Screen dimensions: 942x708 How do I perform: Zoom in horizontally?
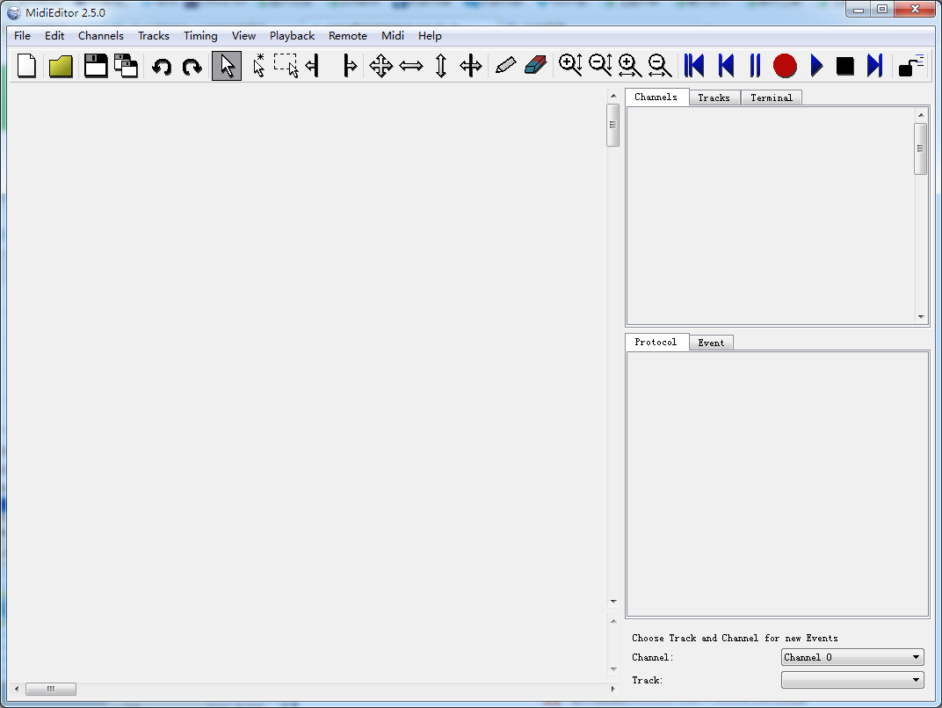[629, 66]
